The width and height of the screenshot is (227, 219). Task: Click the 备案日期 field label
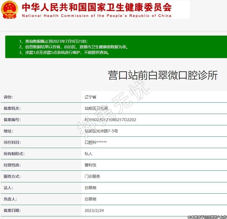click(12, 211)
